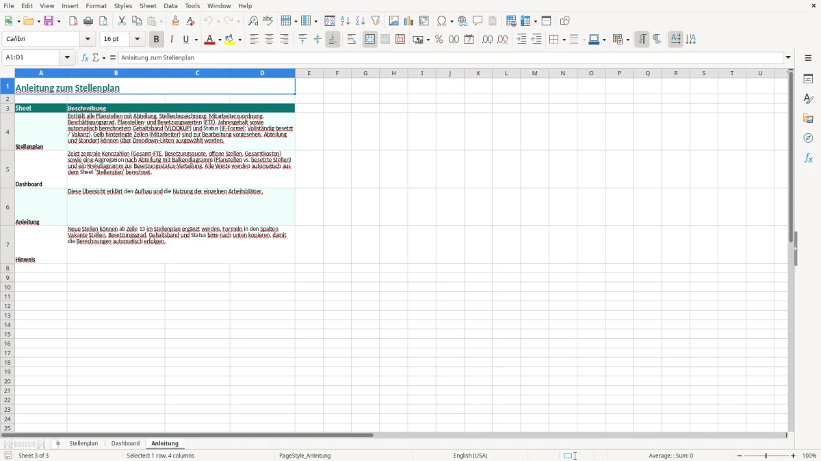Click the AutoFilter funnel icon
This screenshot has height=461, width=821.
click(x=376, y=21)
